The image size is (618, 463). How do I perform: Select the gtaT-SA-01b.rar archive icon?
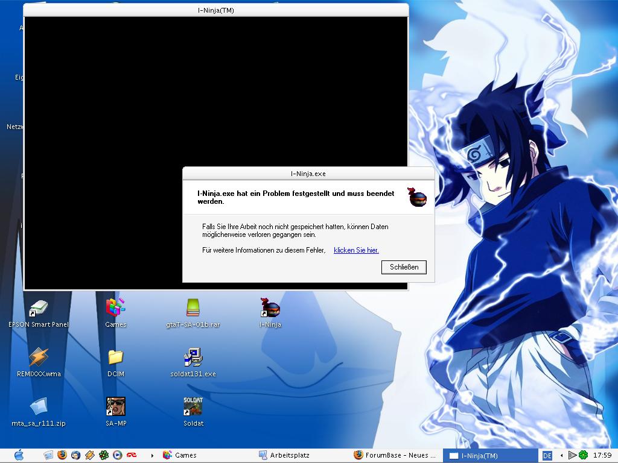[x=193, y=313]
